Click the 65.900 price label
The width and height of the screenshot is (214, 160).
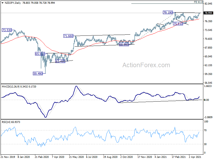click(40, 54)
